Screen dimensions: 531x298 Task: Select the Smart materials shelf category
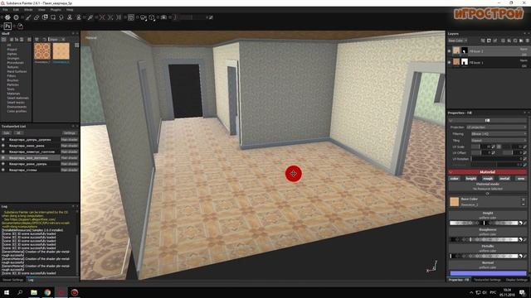18,98
